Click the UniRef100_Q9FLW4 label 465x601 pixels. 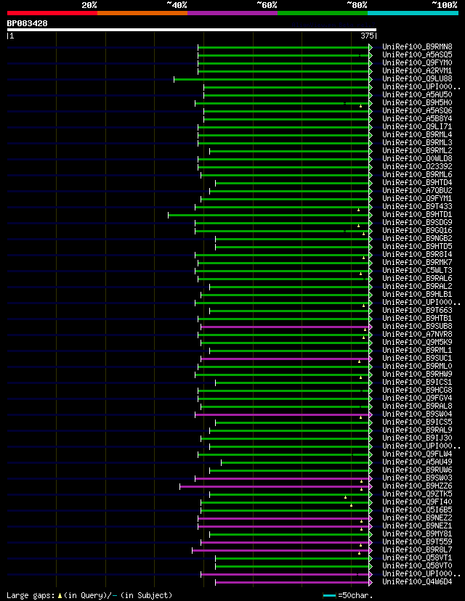(x=417, y=454)
